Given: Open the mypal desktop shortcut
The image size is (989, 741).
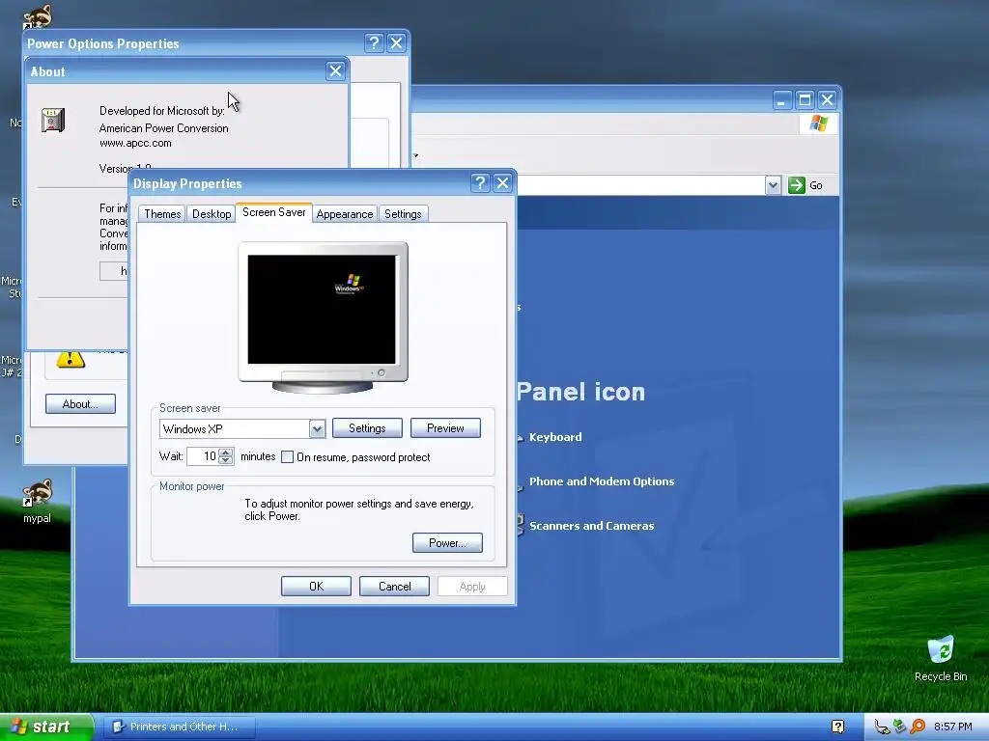Looking at the screenshot, I should (x=38, y=502).
